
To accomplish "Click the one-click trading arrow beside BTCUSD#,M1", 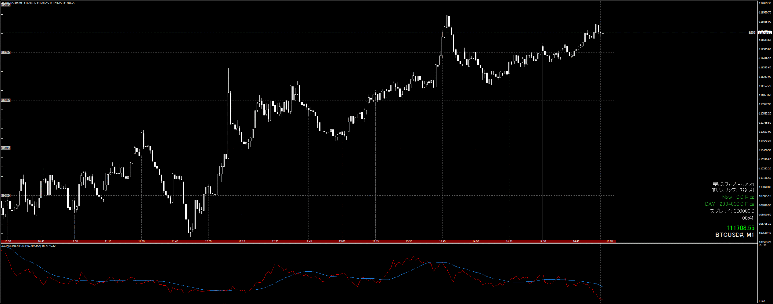I will [x=3, y=3].
